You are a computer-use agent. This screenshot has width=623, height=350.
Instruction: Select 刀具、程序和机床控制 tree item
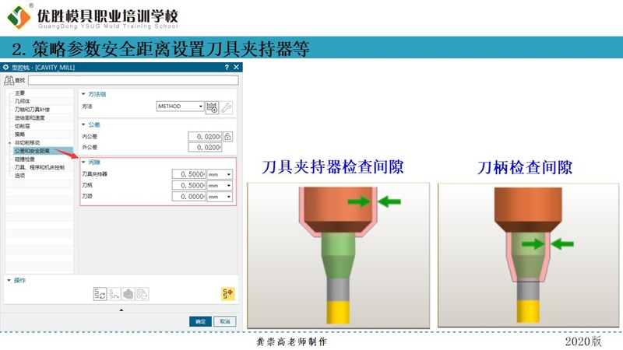tap(40, 167)
